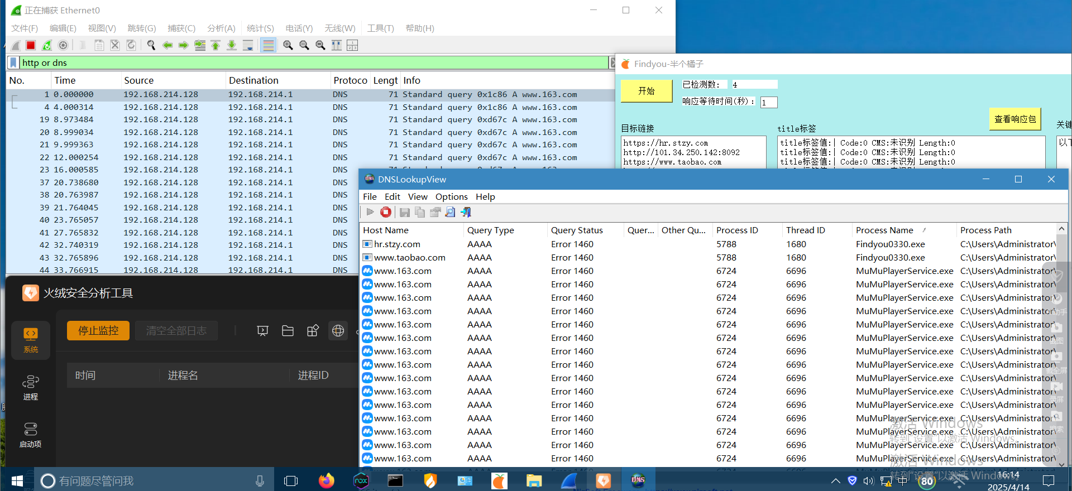Reset Wireshark text to normal size

click(320, 45)
